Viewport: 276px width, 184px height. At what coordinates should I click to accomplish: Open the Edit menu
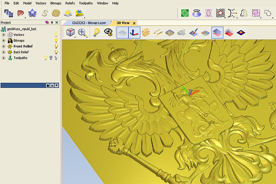pos(16,3)
